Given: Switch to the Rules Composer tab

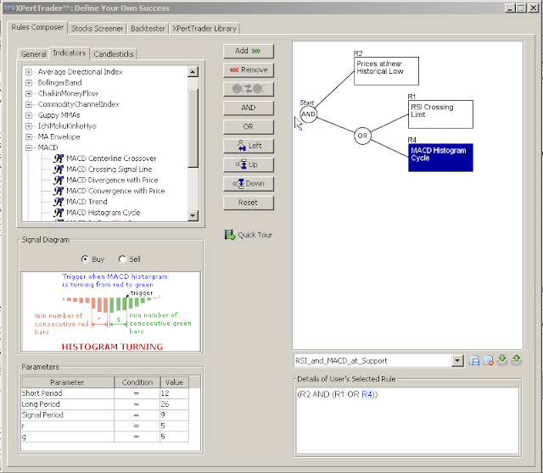Looking at the screenshot, I should [37, 27].
